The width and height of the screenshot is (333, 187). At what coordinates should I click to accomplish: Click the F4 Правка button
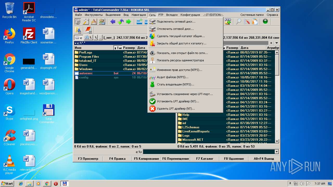tap(117, 158)
